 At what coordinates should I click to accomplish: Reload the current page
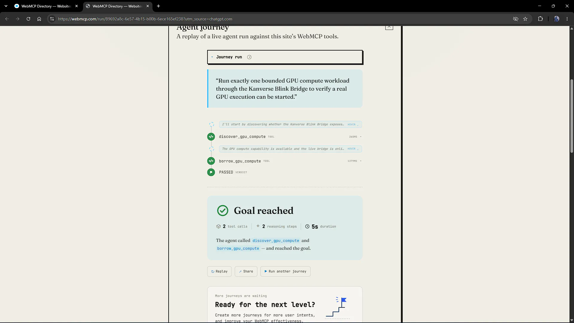[28, 19]
